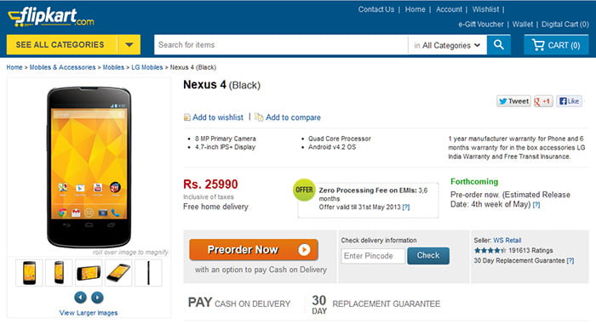596x324 pixels.
Task: Select first front-view phone thumbnail
Action: pos(29,273)
